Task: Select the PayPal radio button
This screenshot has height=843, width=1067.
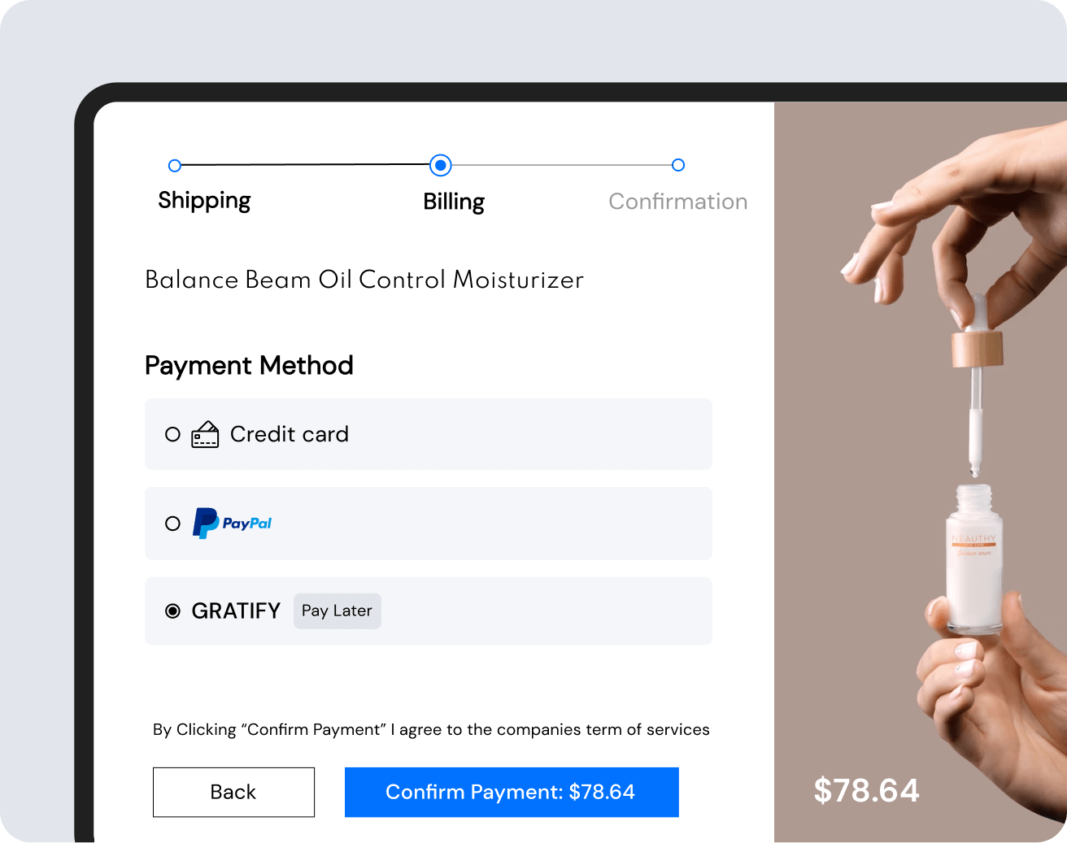Action: pyautogui.click(x=172, y=524)
